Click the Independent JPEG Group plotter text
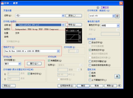 [38, 29]
